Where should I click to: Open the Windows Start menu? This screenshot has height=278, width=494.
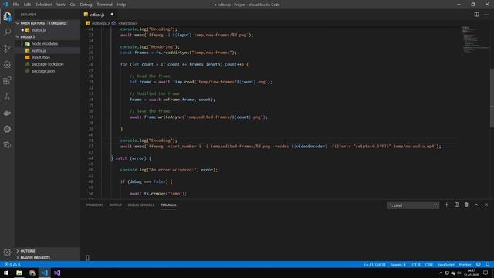[x=6, y=273]
